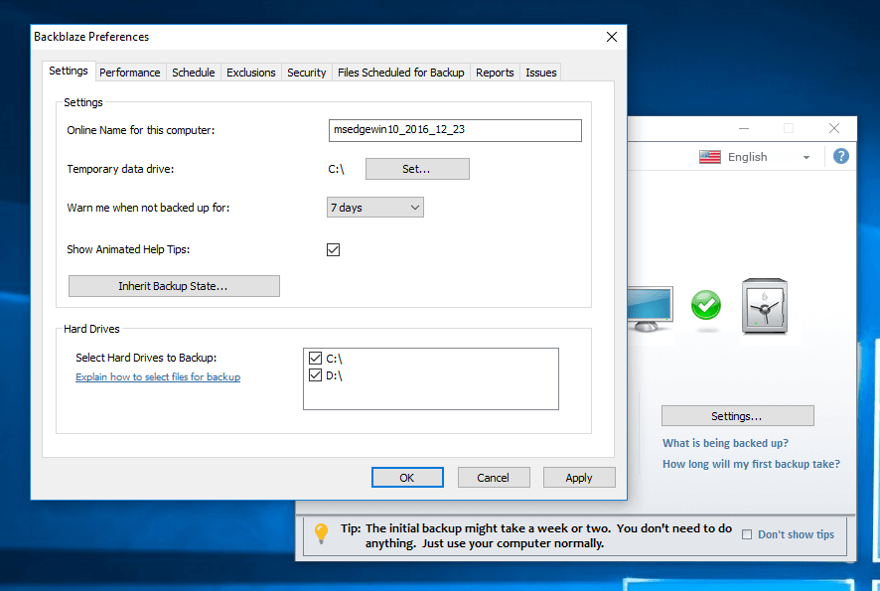Expand the English language dropdown
The width and height of the screenshot is (880, 591).
click(x=806, y=157)
